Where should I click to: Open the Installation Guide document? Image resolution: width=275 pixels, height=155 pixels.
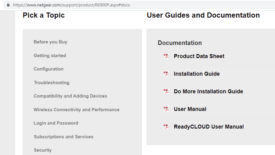[197, 74]
